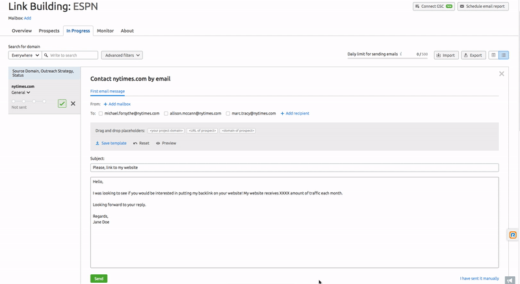Reset the email template
This screenshot has width=520, height=284.
(141, 143)
